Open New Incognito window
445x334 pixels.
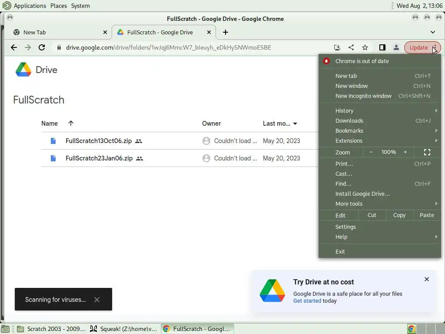(380, 96)
